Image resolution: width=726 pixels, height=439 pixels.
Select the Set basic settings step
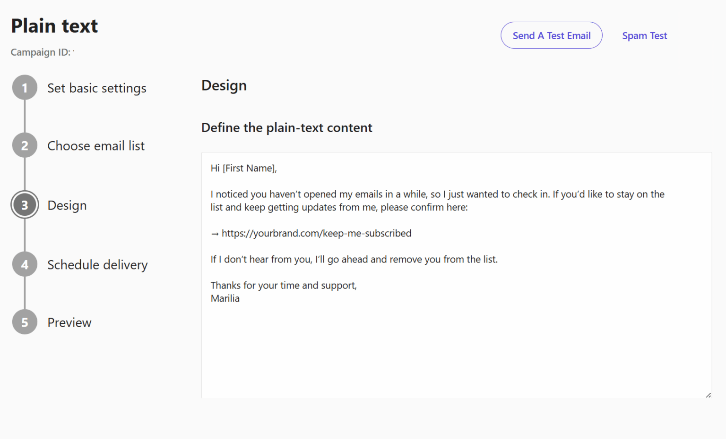point(96,88)
